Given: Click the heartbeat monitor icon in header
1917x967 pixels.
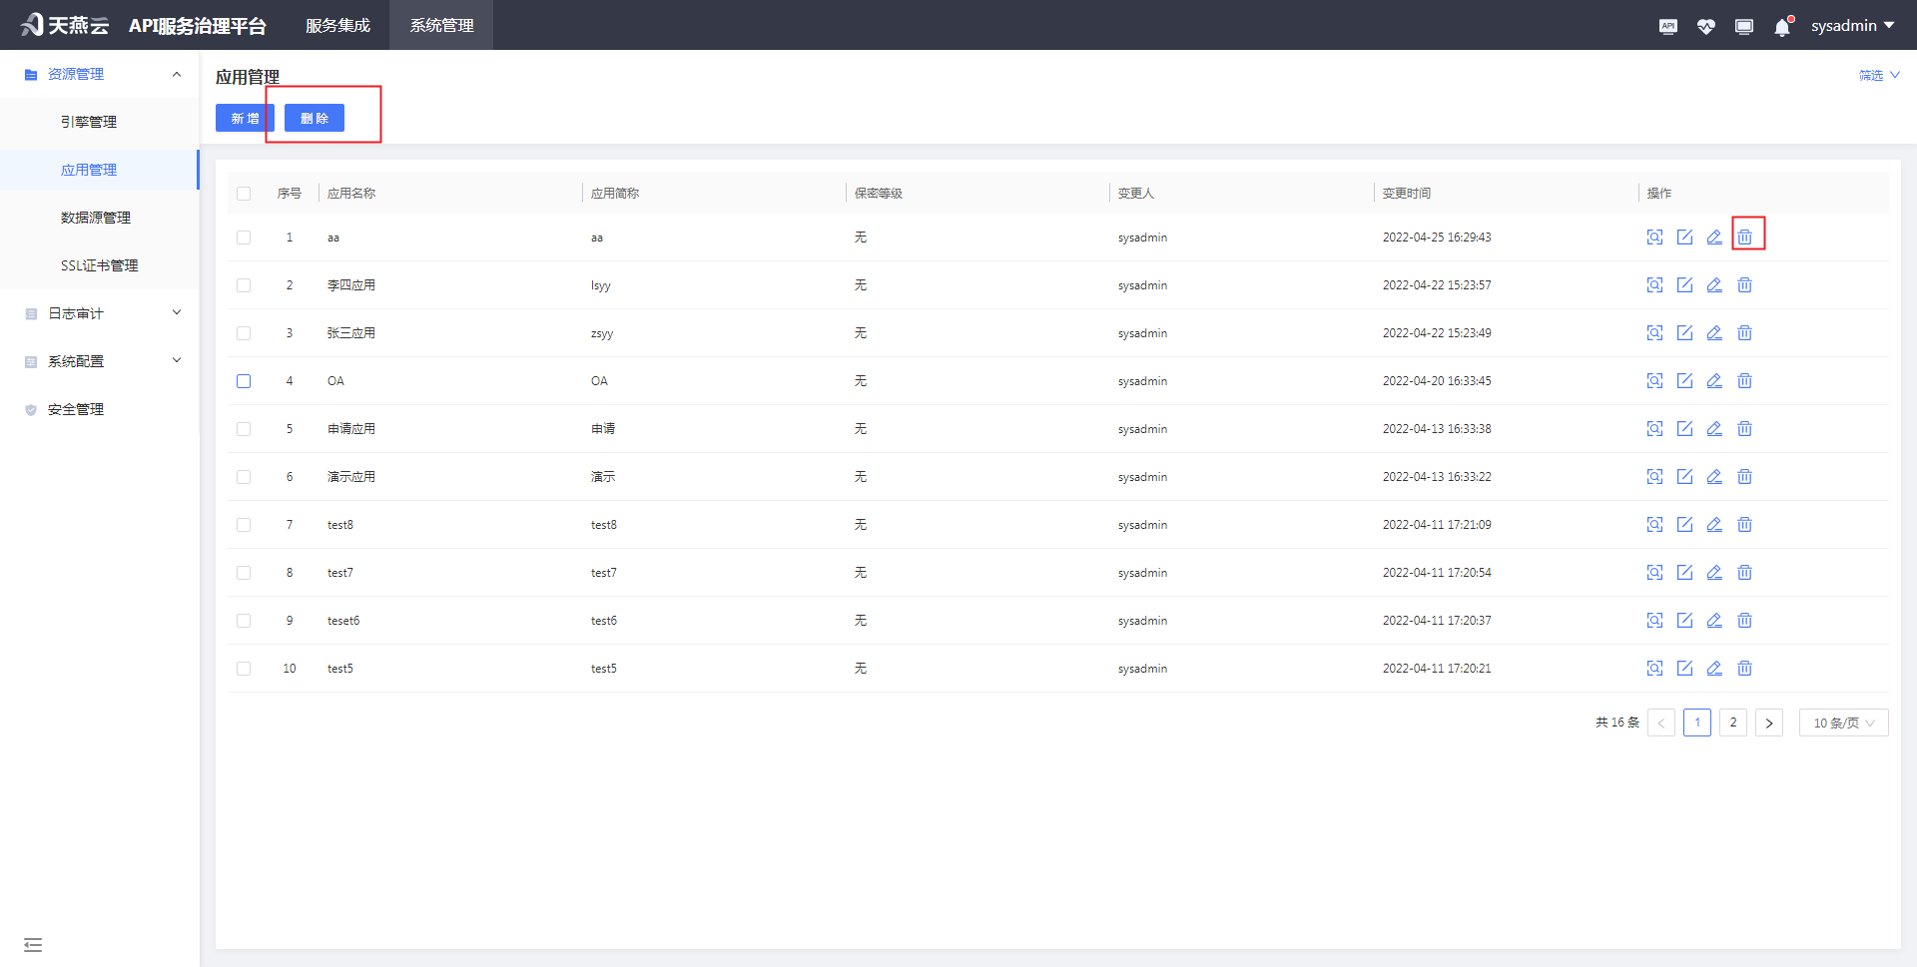Looking at the screenshot, I should [1705, 27].
